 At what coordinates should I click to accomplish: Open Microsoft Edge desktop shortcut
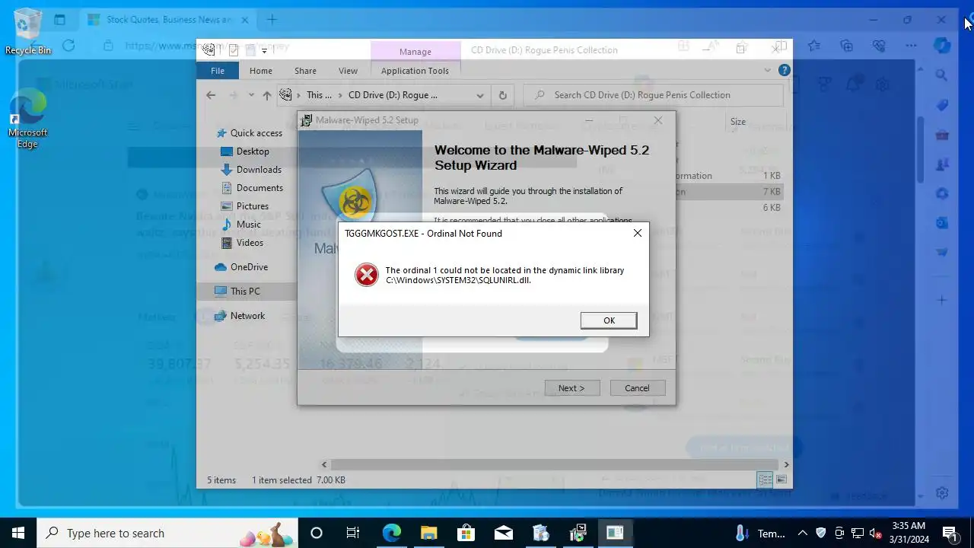pyautogui.click(x=27, y=119)
